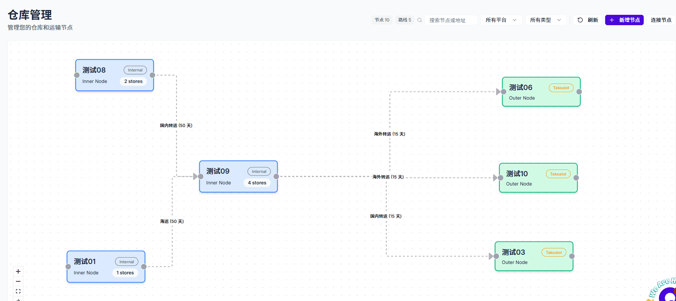The image size is (676, 301).
Task: Click the 国内转运 (50 天) route label
Action: (176, 126)
